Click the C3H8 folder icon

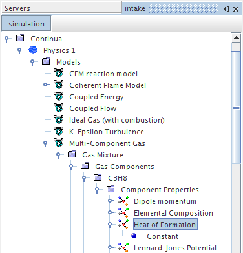pos(98,177)
